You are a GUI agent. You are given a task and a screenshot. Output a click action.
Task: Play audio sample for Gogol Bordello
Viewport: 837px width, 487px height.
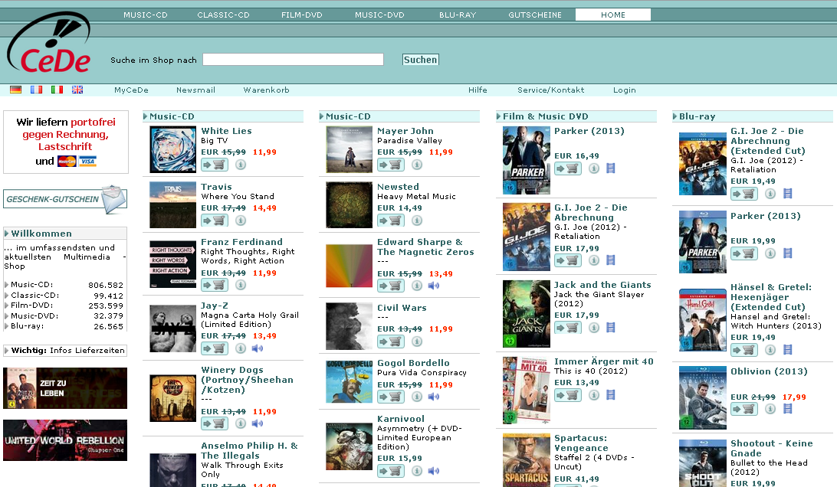tap(434, 397)
